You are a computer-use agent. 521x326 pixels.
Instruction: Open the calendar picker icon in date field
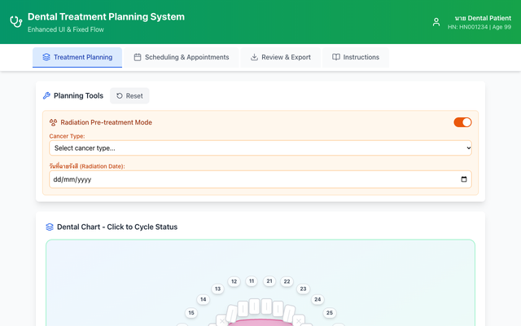(x=464, y=179)
